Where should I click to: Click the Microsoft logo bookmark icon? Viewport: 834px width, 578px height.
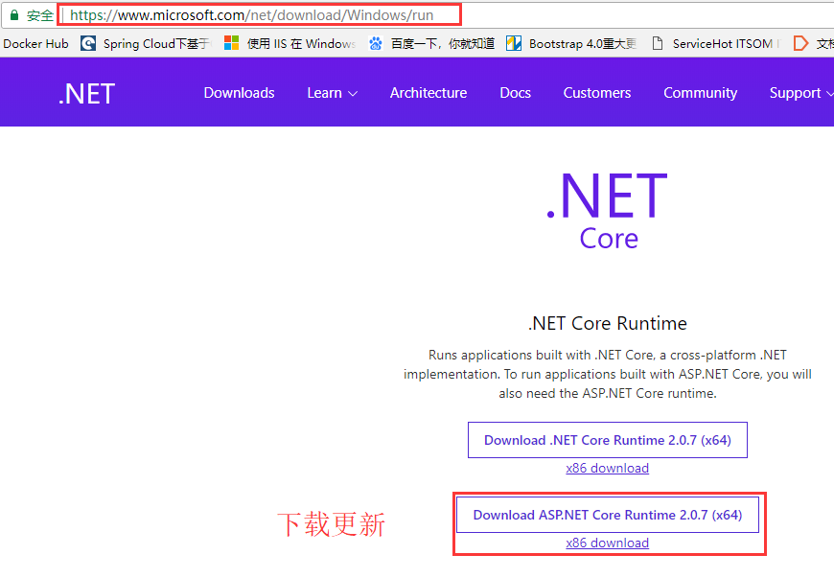(231, 43)
